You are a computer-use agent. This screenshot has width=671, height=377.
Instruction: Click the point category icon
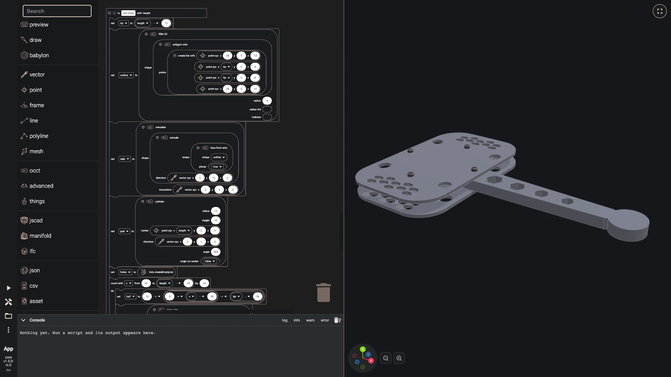click(24, 90)
